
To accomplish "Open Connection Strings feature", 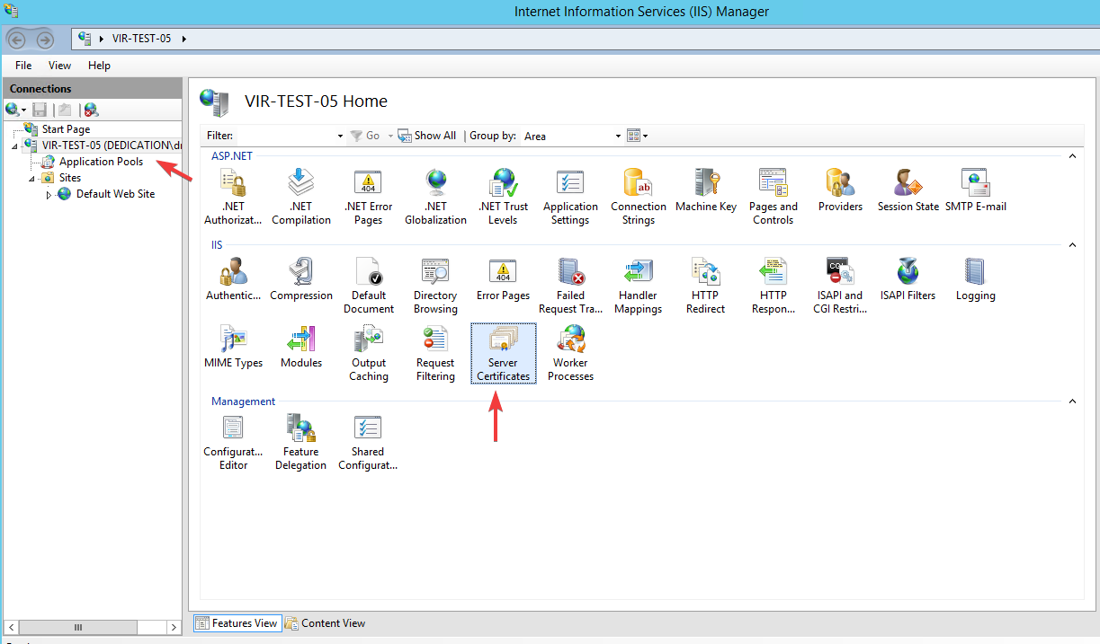I will 638,198.
